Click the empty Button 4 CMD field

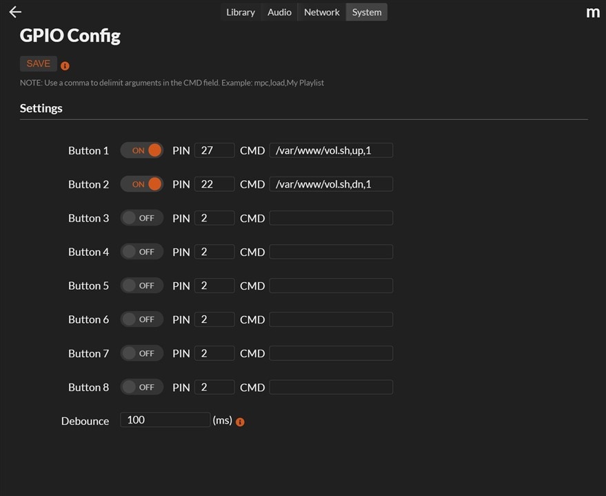pyautogui.click(x=331, y=252)
